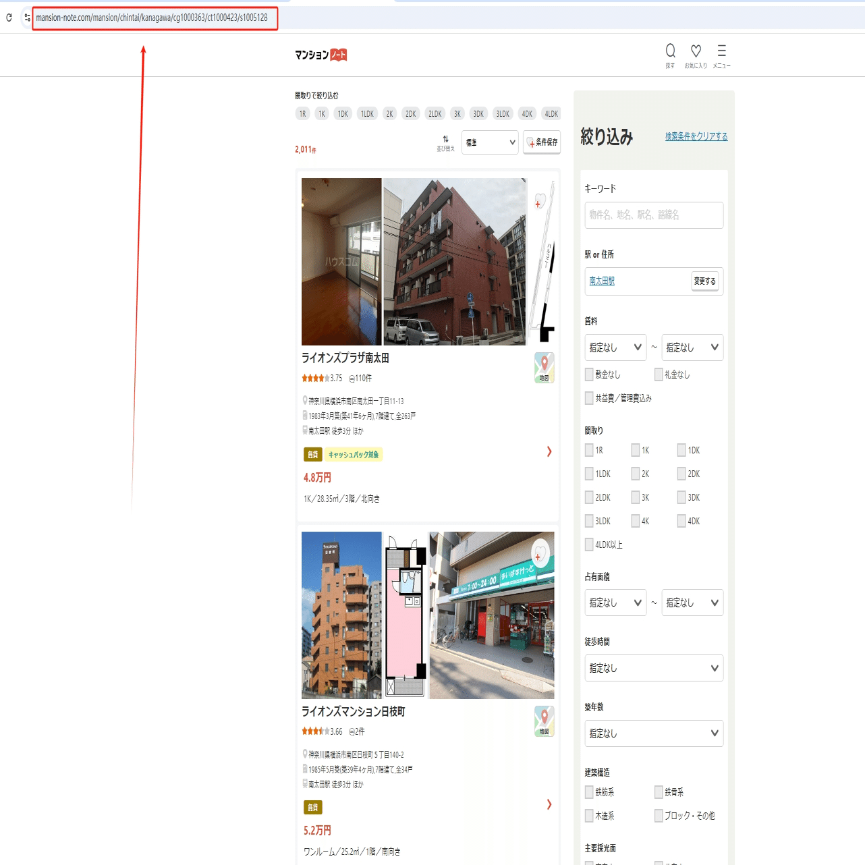This screenshot has width=865, height=865.
Task: Open the ライオンズマンション日枝町 listing title
Action: (354, 712)
